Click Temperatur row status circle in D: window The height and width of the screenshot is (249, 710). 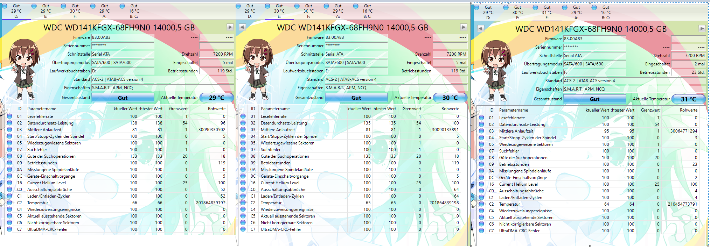[x=9, y=203]
